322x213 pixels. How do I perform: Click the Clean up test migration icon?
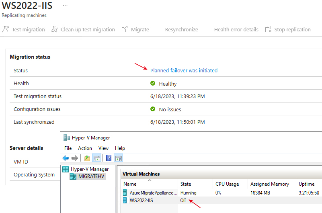pyautogui.click(x=54, y=29)
